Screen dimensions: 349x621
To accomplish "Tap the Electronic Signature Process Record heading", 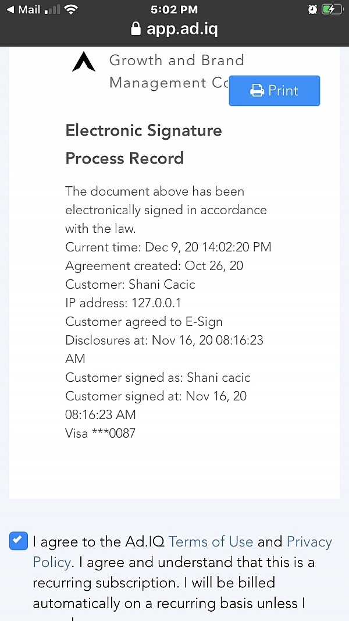I will pyautogui.click(x=143, y=144).
